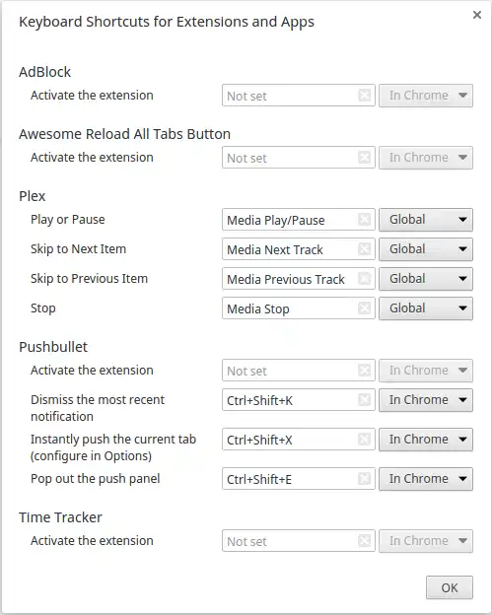Screen dimensions: 492x615
Task: Clear the Media Previous Track shortcut icon
Action: tap(365, 279)
